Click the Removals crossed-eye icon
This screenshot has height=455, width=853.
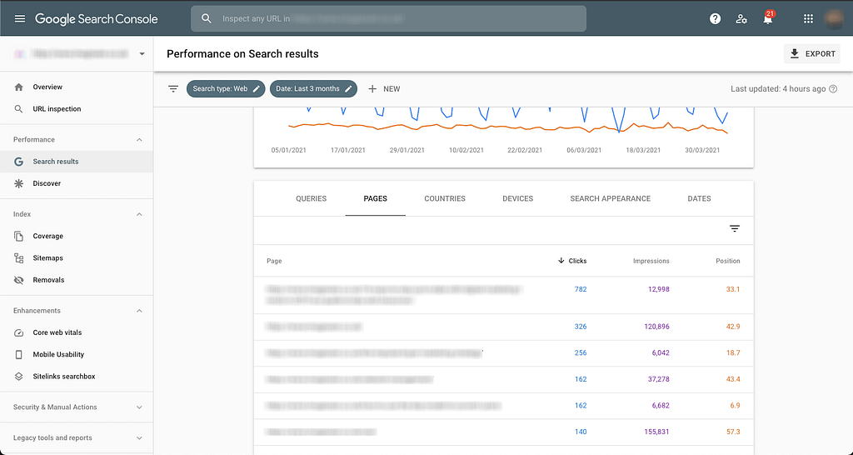point(18,280)
